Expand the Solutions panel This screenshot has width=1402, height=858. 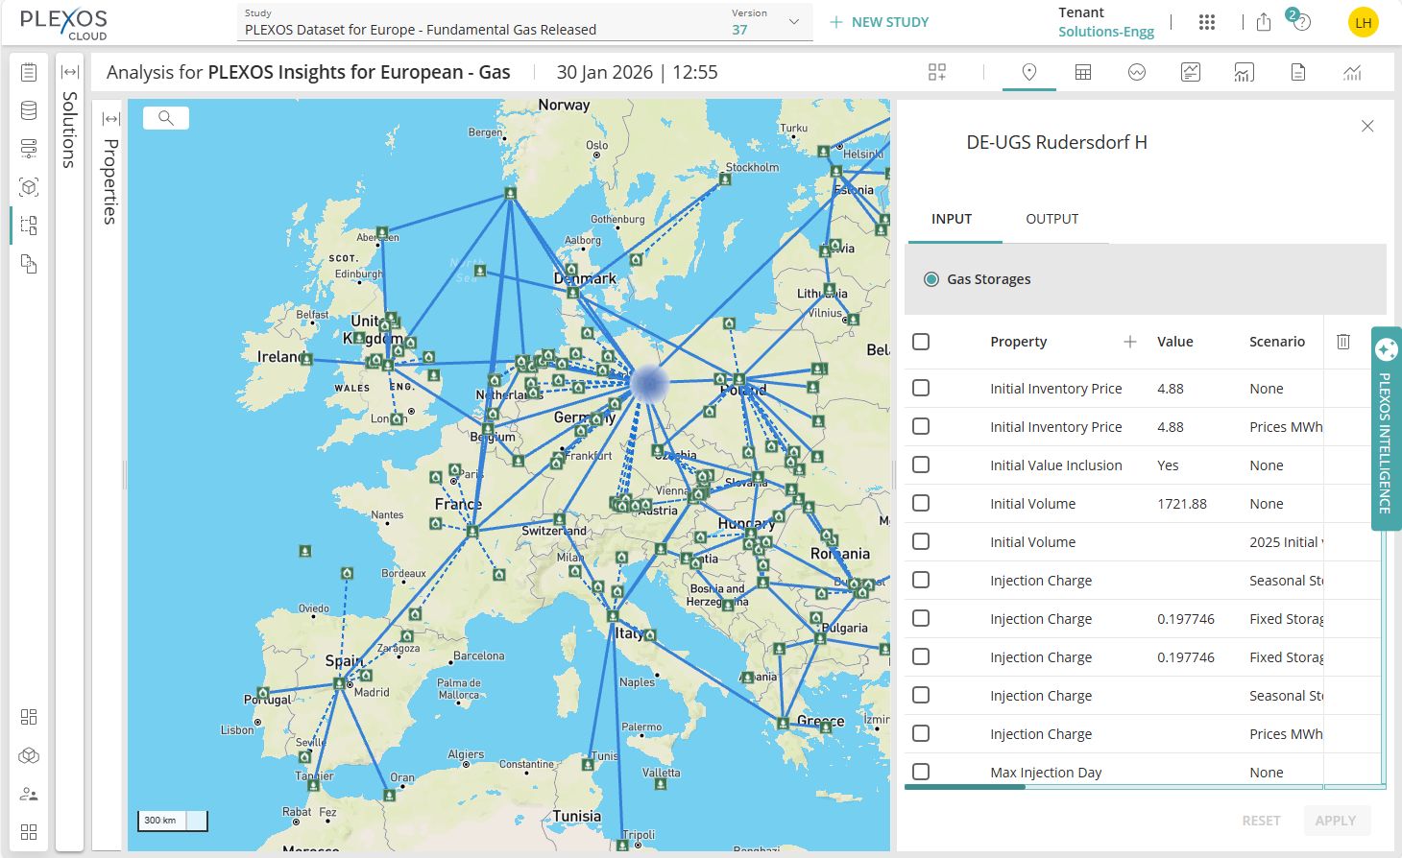(68, 71)
